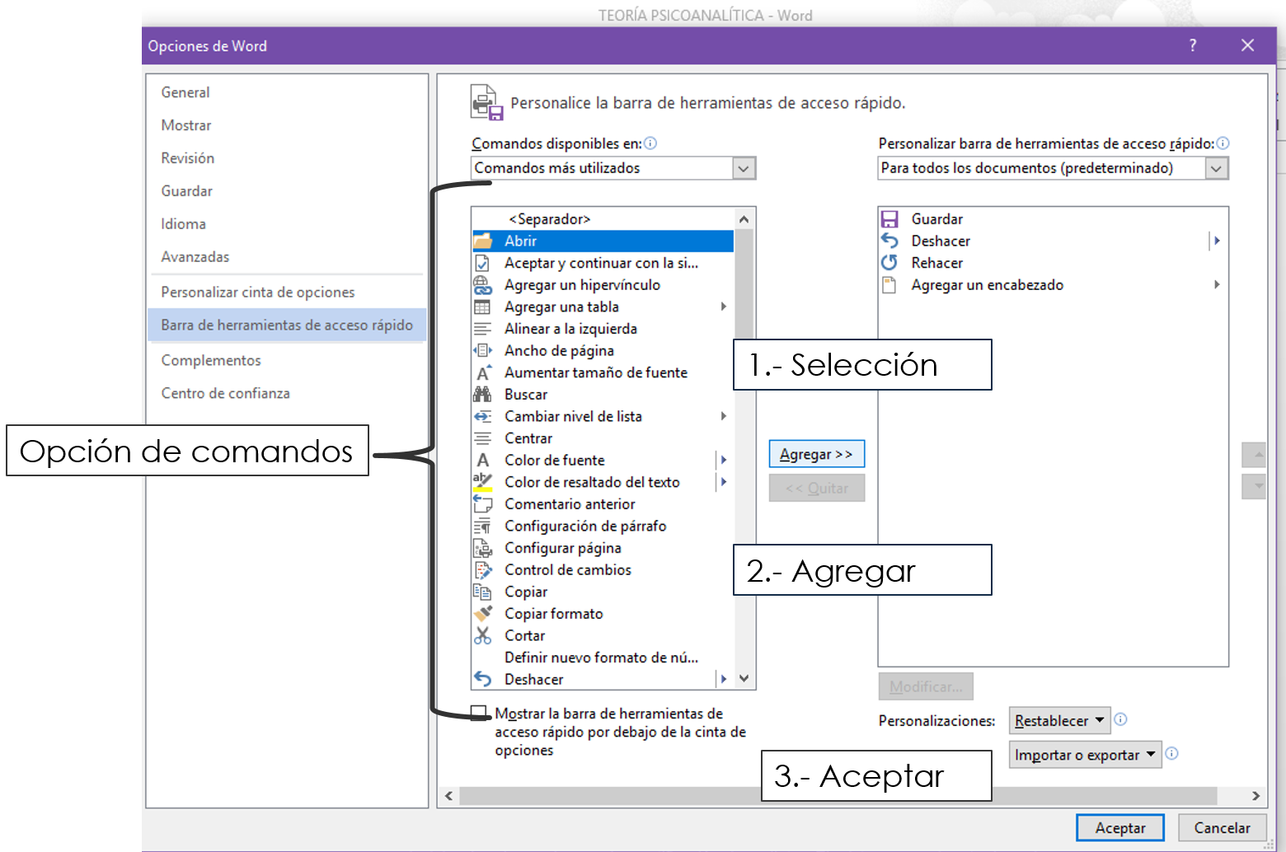This screenshot has height=852, width=1286.
Task: Open the Para todos los documentos dropdown
Action: 1216,168
